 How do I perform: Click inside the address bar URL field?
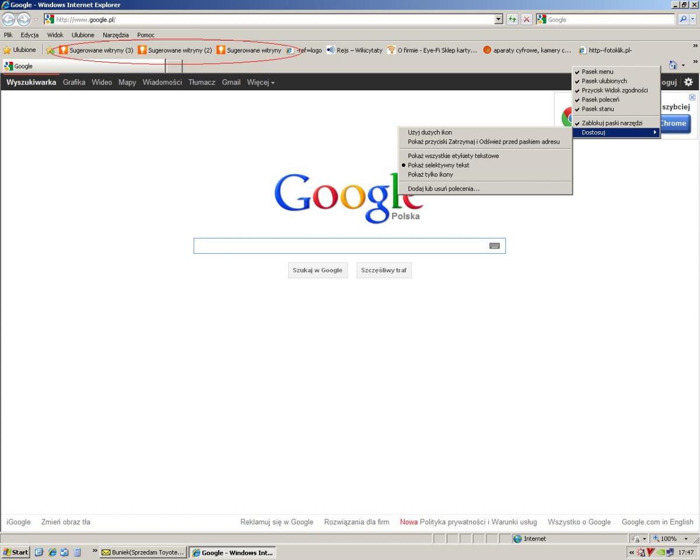pos(273,19)
